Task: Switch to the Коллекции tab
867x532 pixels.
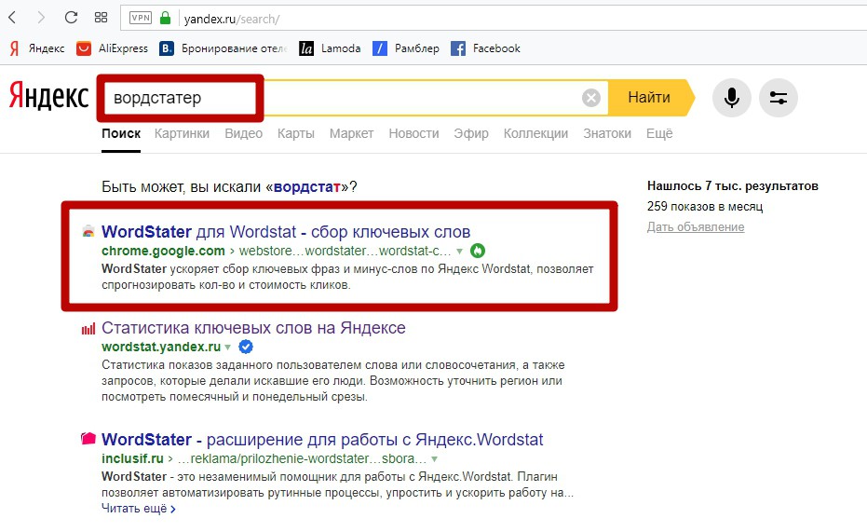Action: (535, 134)
